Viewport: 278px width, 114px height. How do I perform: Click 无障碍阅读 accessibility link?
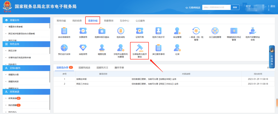pyautogui.click(x=193, y=8)
